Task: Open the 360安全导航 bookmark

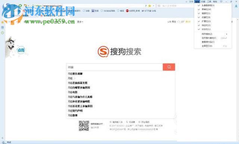Action: (108, 11)
